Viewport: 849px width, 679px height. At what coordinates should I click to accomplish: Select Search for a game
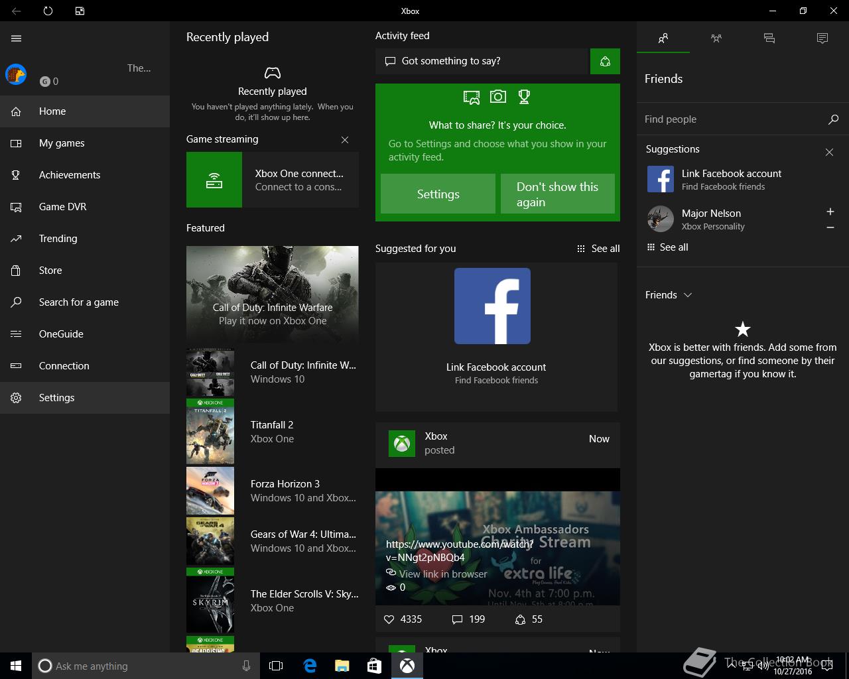point(85,302)
